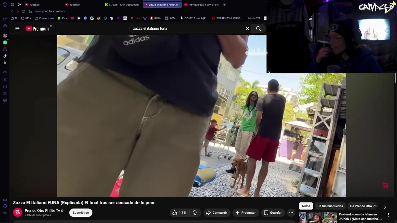397x223 pixels.
Task: Show more filter chips with right chevron
Action: (385, 207)
